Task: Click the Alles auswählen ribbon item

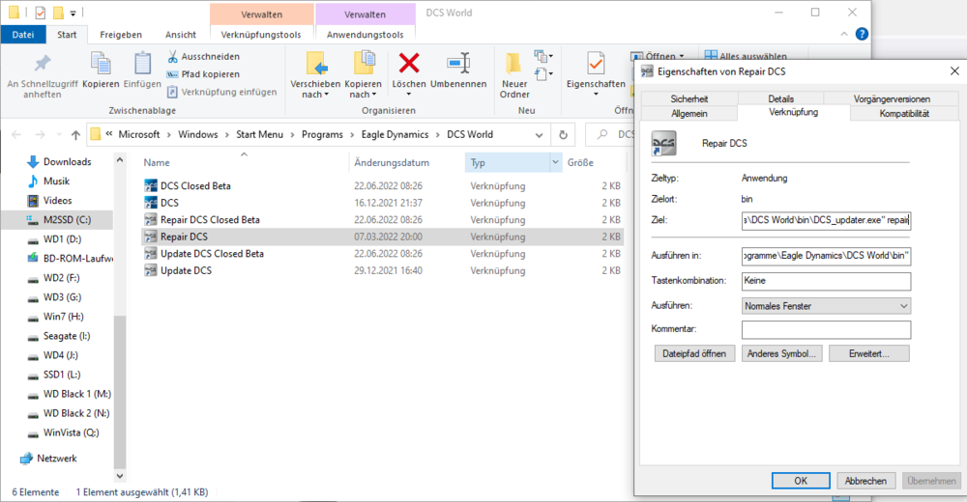Action: click(747, 56)
